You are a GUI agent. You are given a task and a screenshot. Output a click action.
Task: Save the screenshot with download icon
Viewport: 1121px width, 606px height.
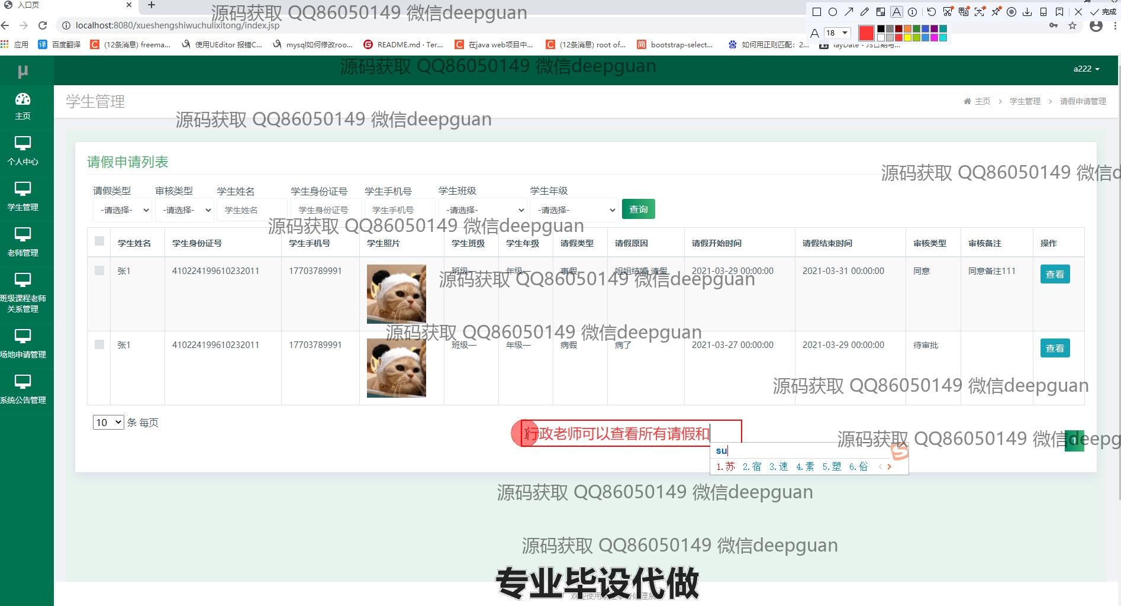coord(1027,12)
